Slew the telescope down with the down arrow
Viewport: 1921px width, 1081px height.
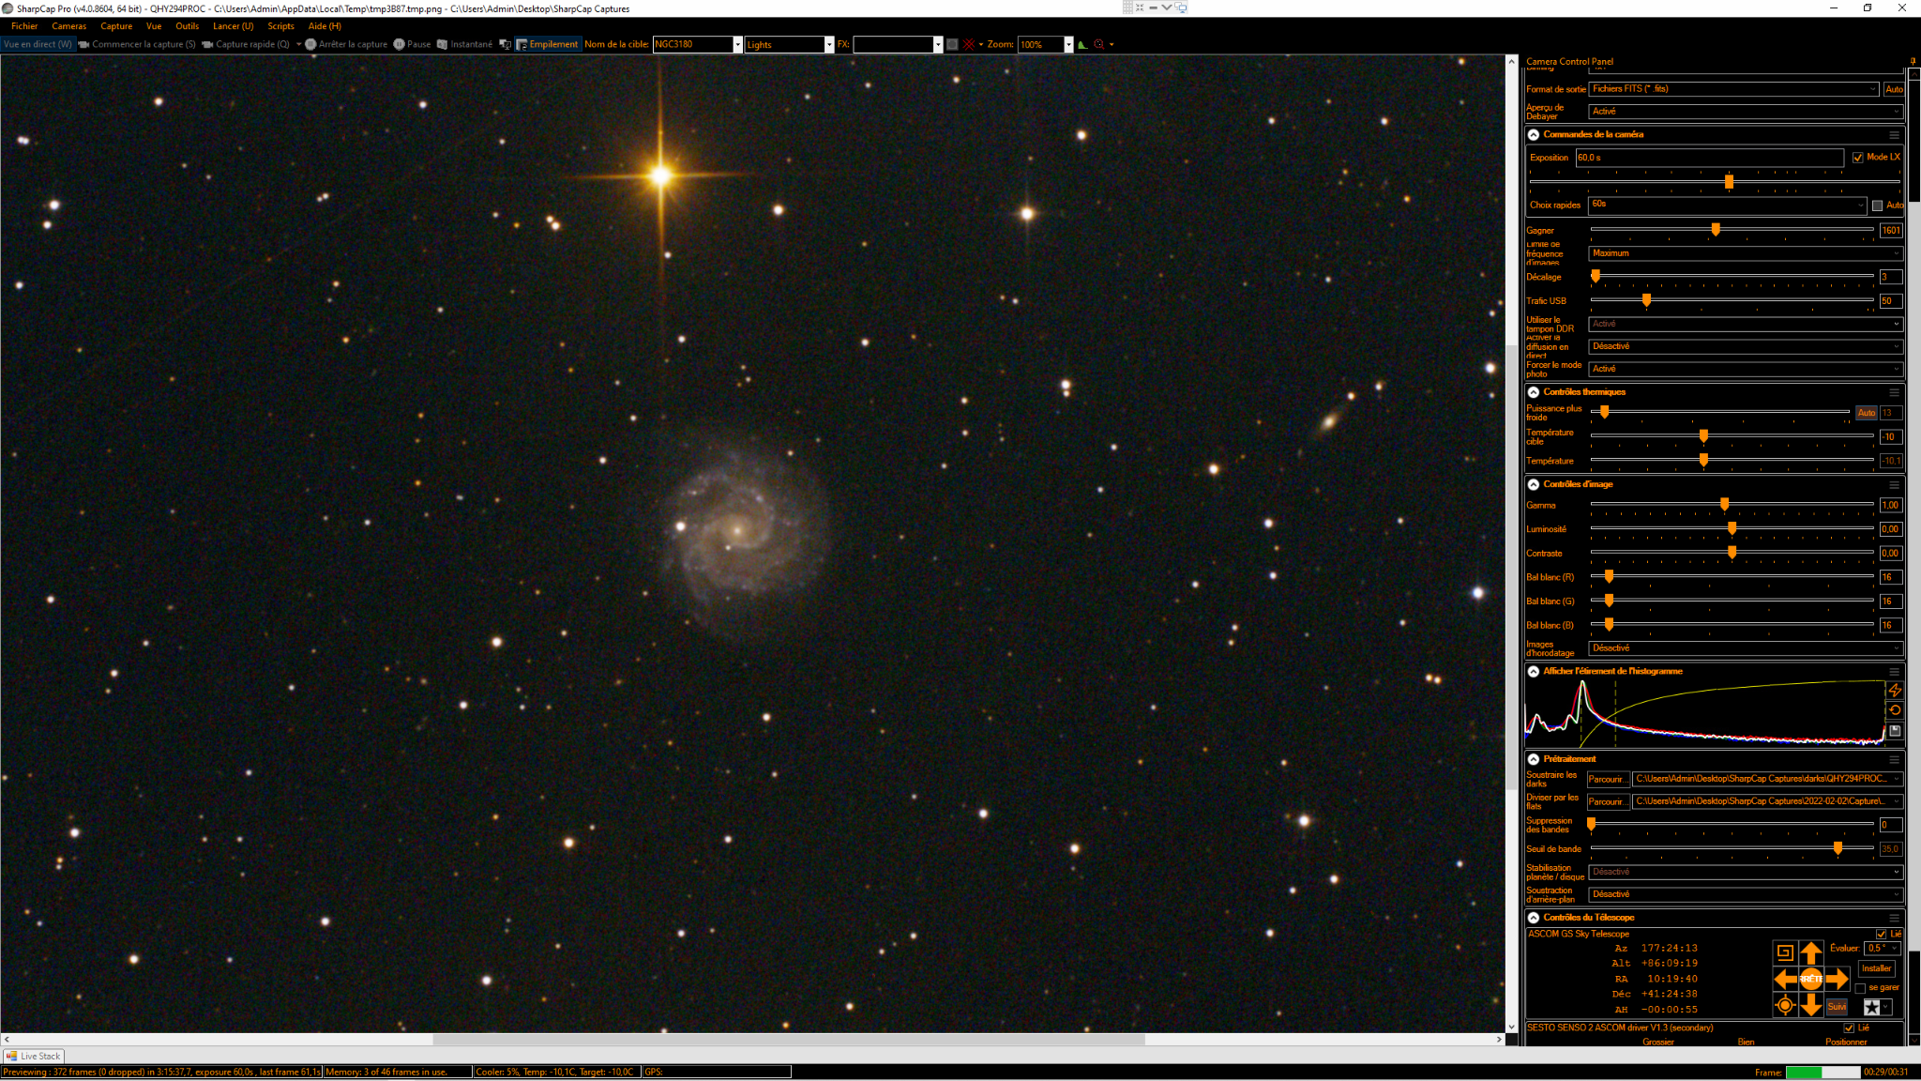(1811, 1006)
